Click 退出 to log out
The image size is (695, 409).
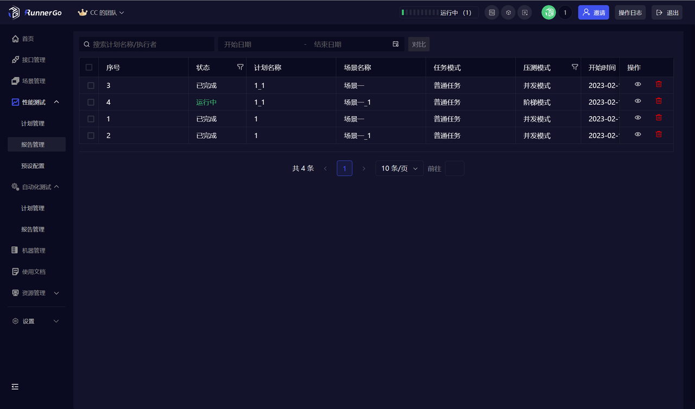point(667,12)
